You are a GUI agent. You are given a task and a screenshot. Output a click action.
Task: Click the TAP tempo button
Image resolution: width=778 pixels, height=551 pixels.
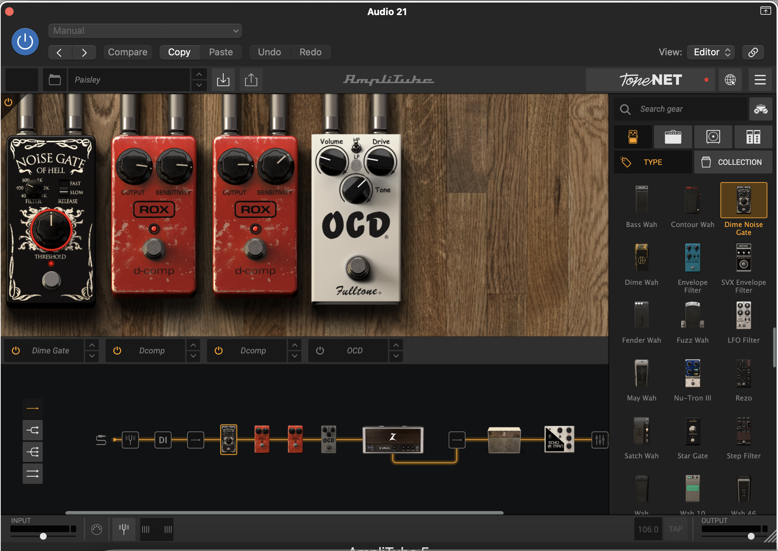(x=676, y=529)
